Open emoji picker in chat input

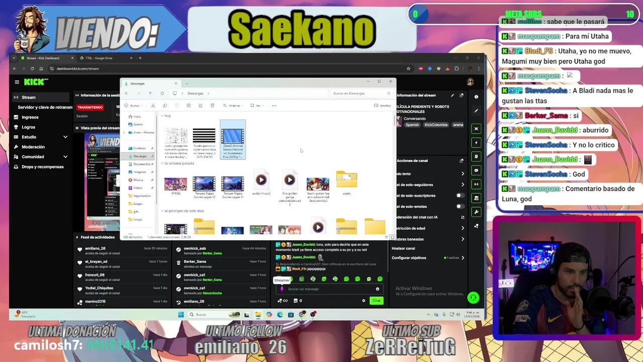377,289
